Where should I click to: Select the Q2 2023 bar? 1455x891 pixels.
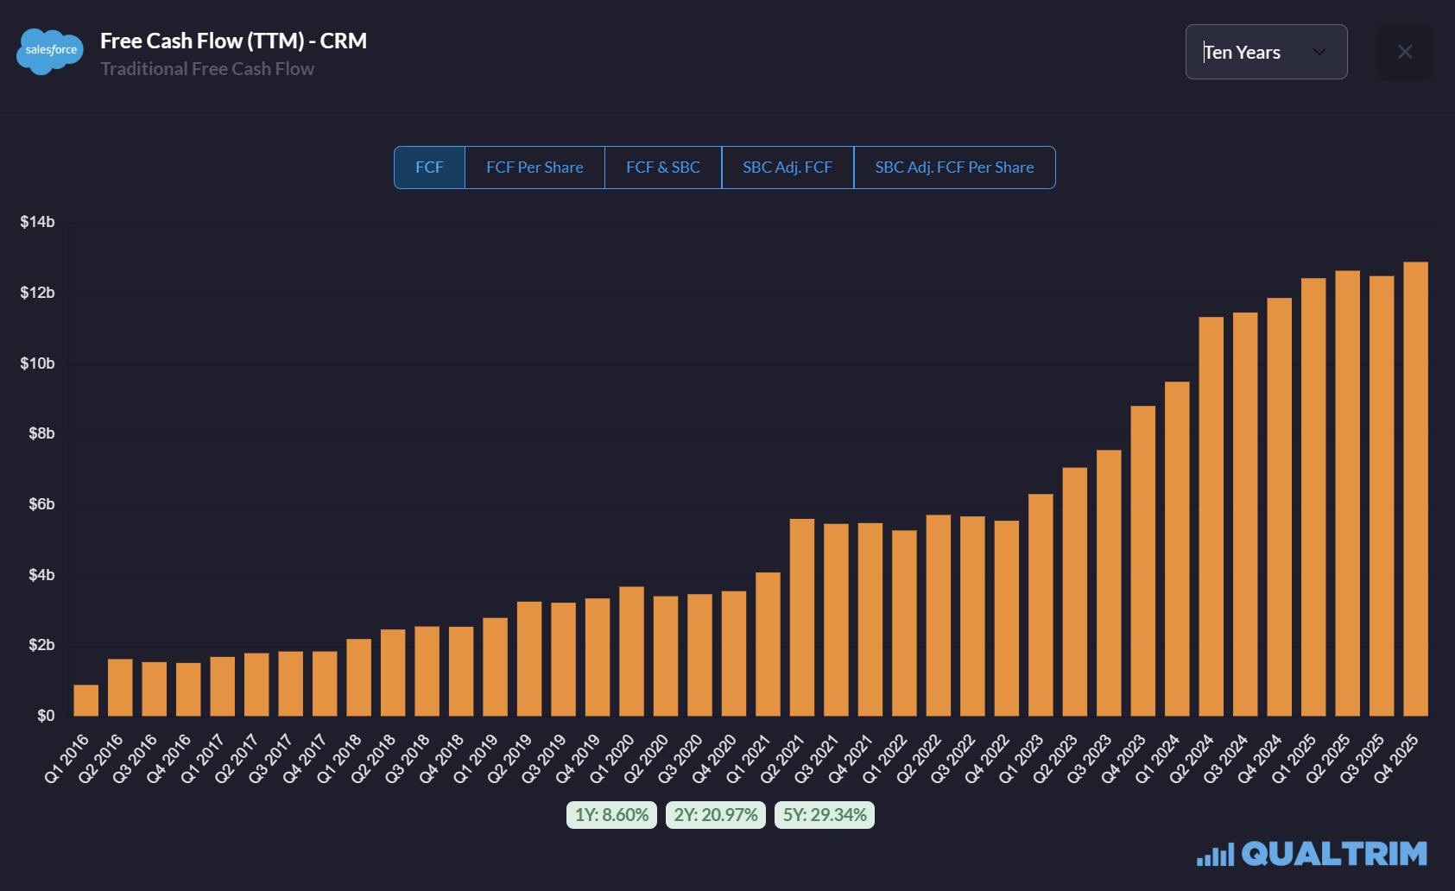1075,591
